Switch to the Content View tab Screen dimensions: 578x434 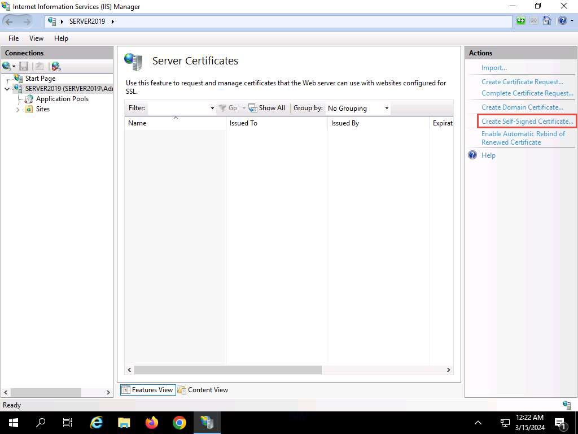(x=203, y=390)
